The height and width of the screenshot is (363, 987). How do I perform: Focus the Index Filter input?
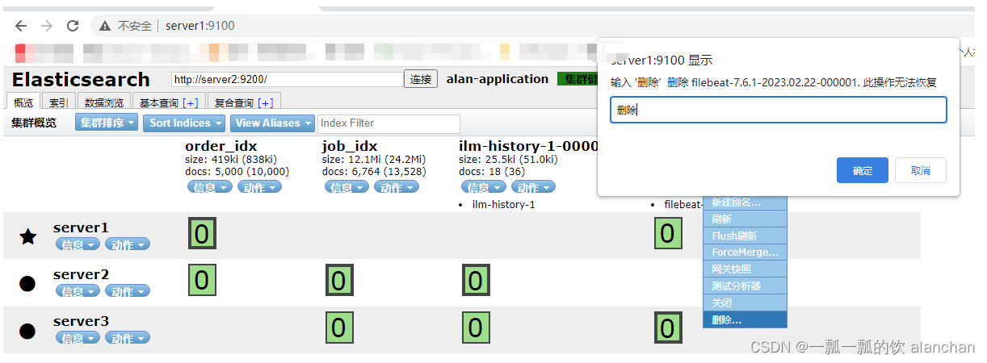pyautogui.click(x=389, y=123)
